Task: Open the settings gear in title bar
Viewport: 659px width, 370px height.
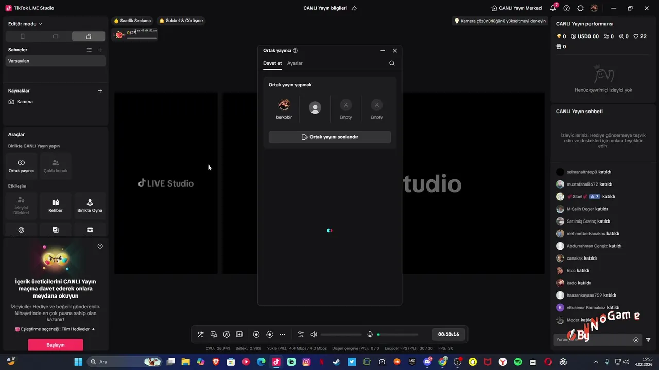Action: click(x=580, y=8)
